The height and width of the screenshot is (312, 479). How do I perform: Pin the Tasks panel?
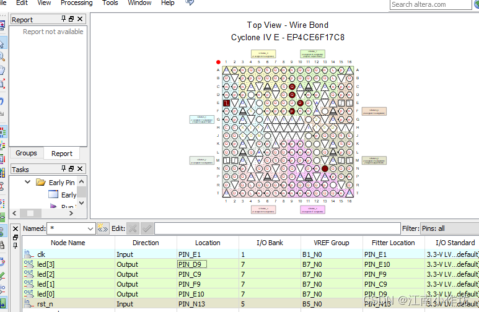64,168
